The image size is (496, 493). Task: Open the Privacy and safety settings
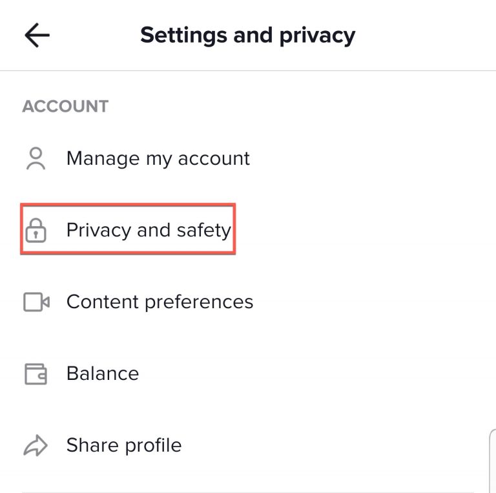pos(149,230)
